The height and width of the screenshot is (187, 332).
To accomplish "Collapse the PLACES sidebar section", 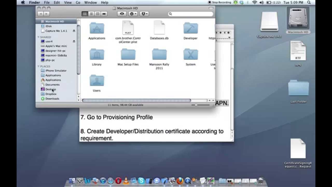I will (39, 66).
